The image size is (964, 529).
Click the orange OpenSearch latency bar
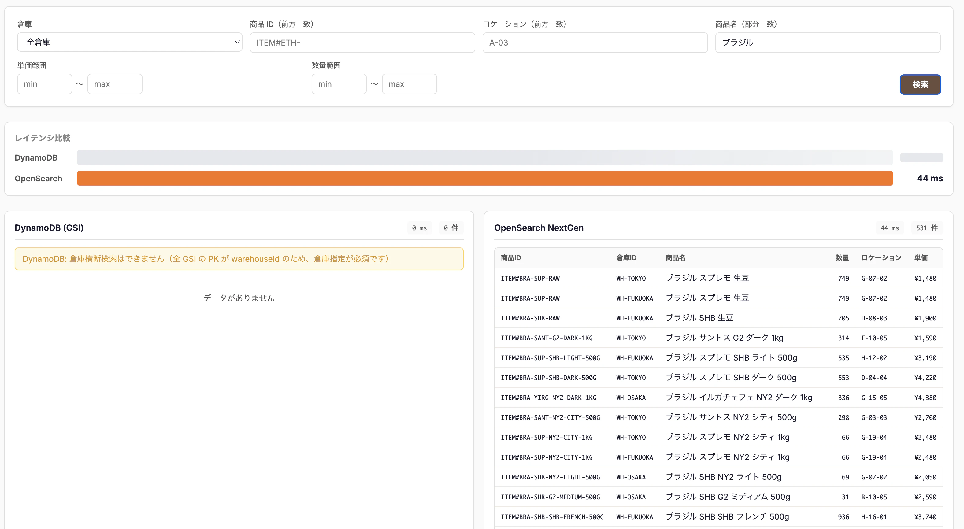tap(485, 178)
